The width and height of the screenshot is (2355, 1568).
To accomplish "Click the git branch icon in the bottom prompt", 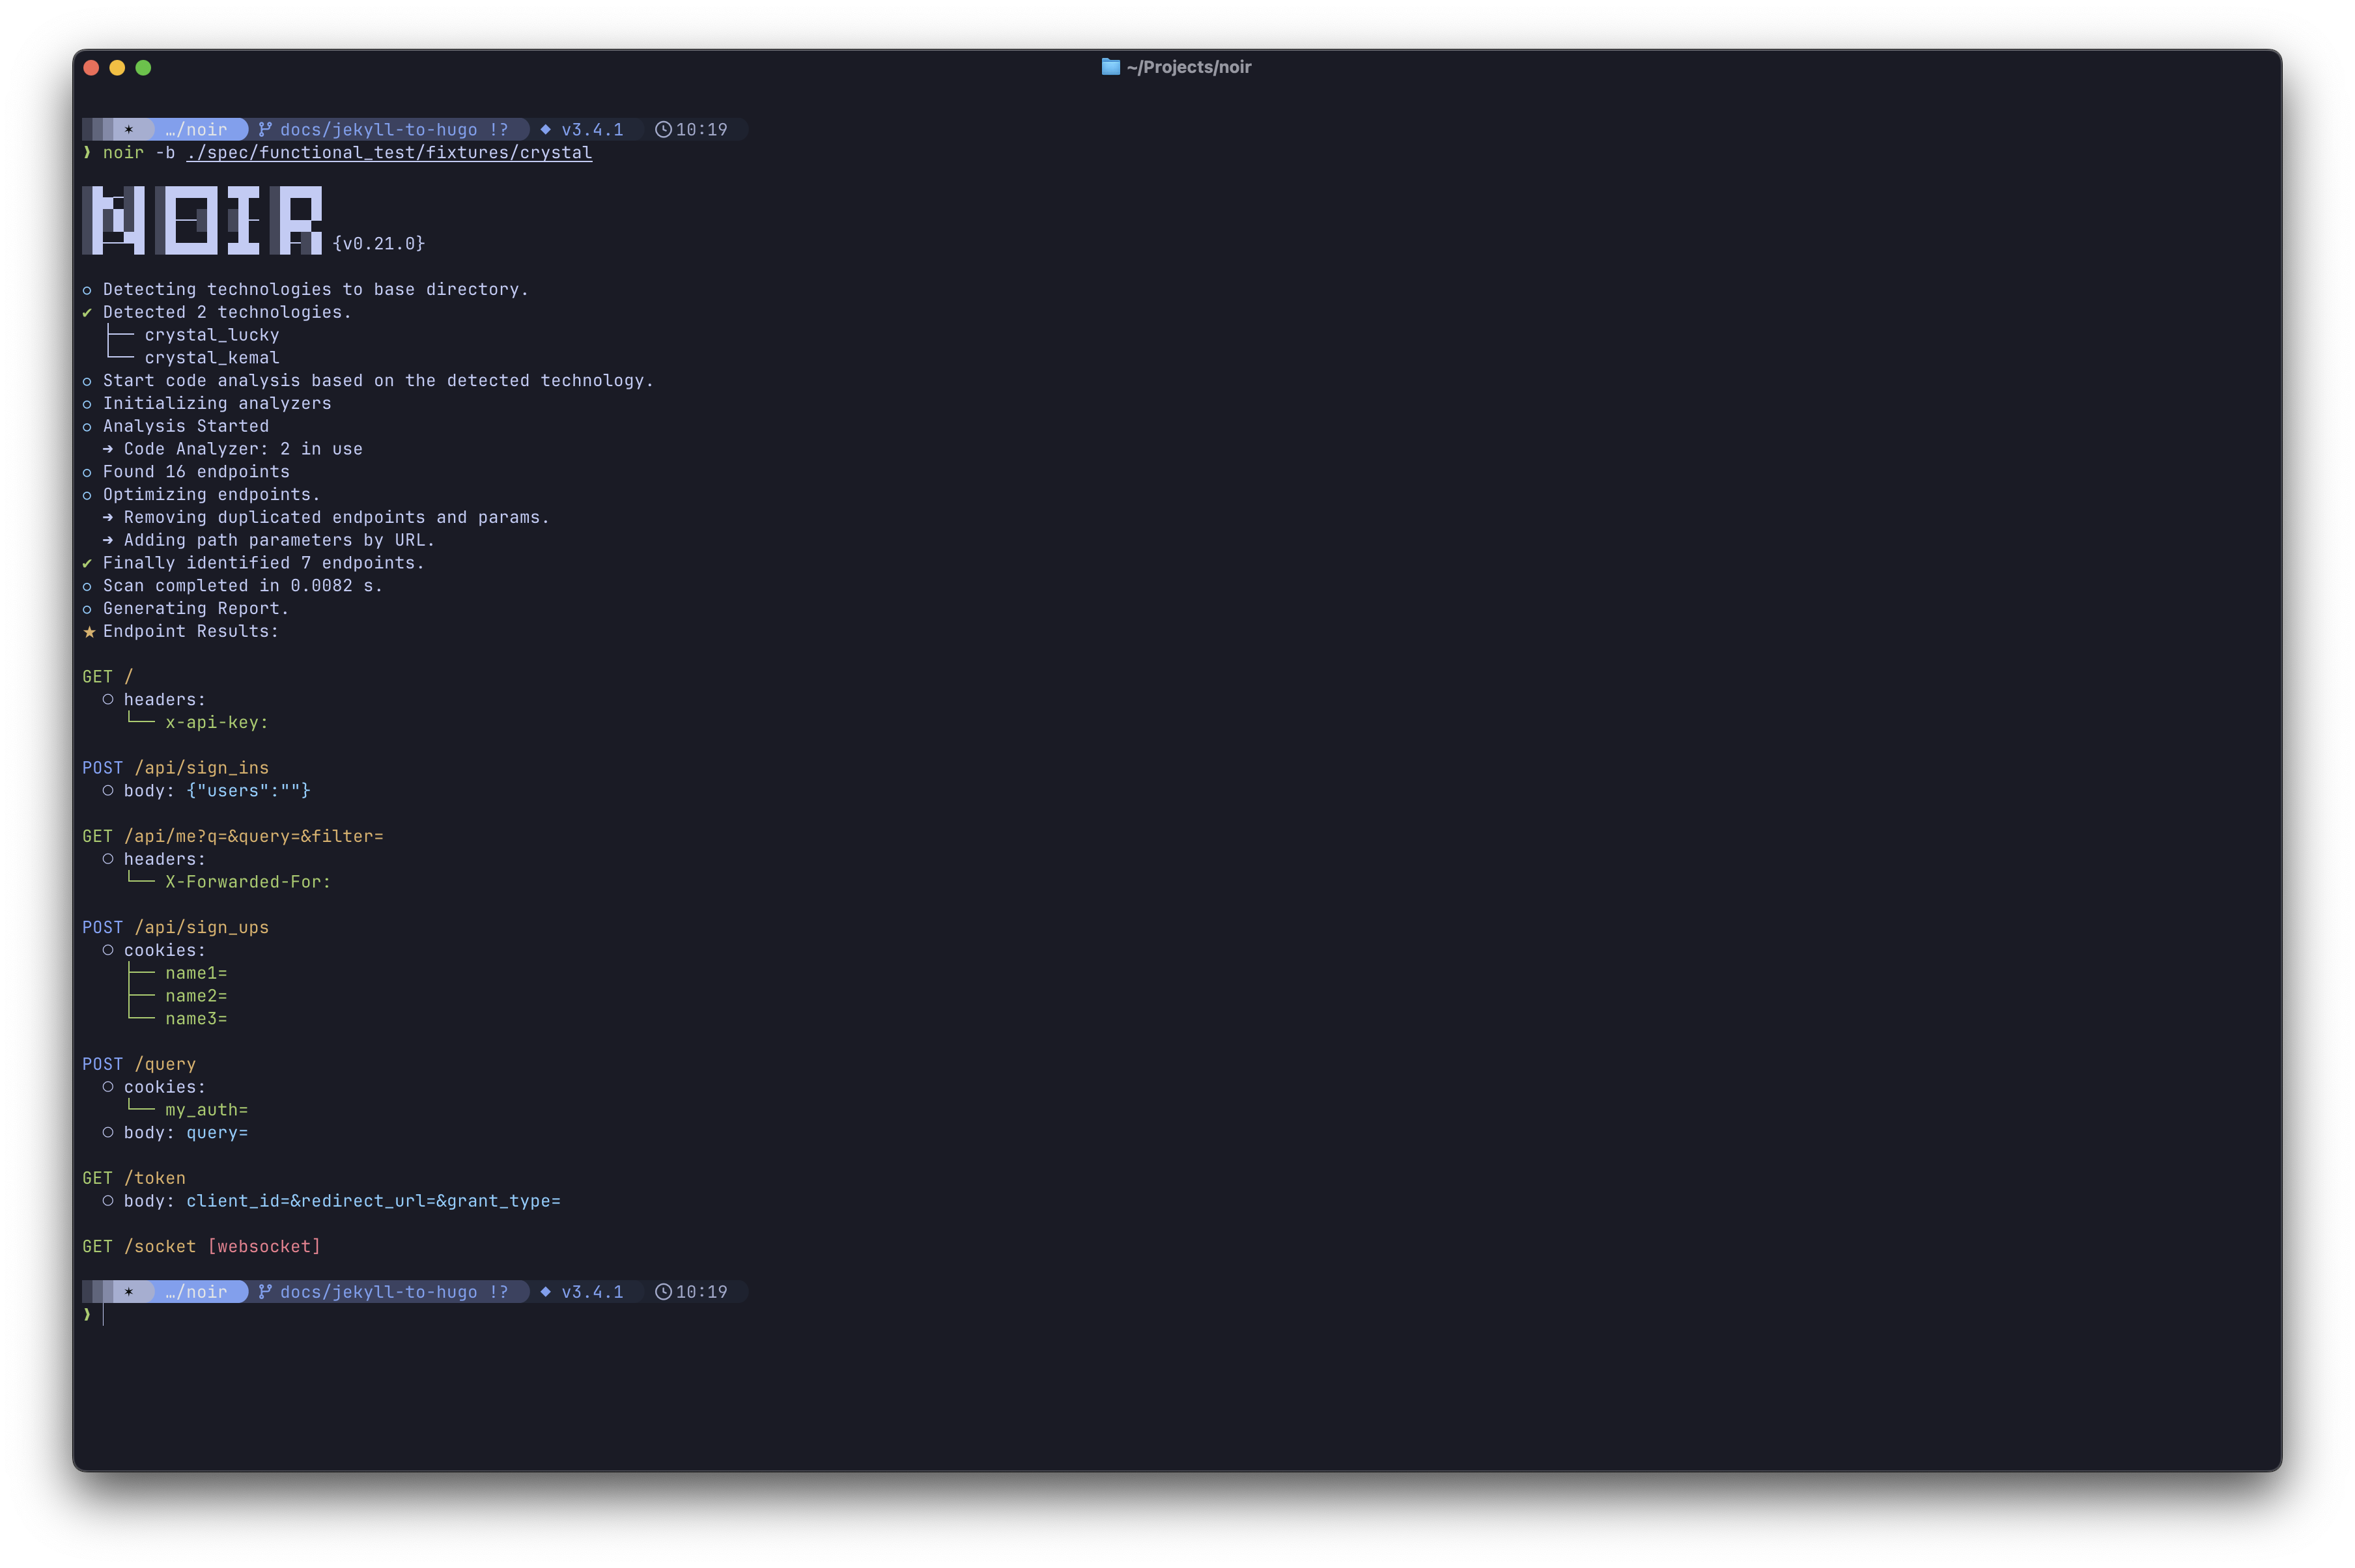I will click(x=265, y=1291).
